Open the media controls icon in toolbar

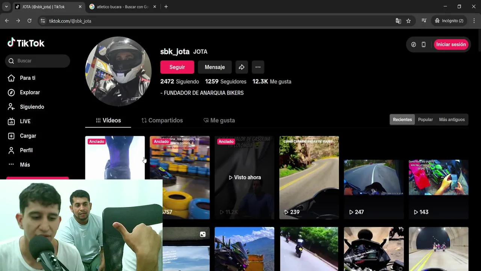coord(424,21)
